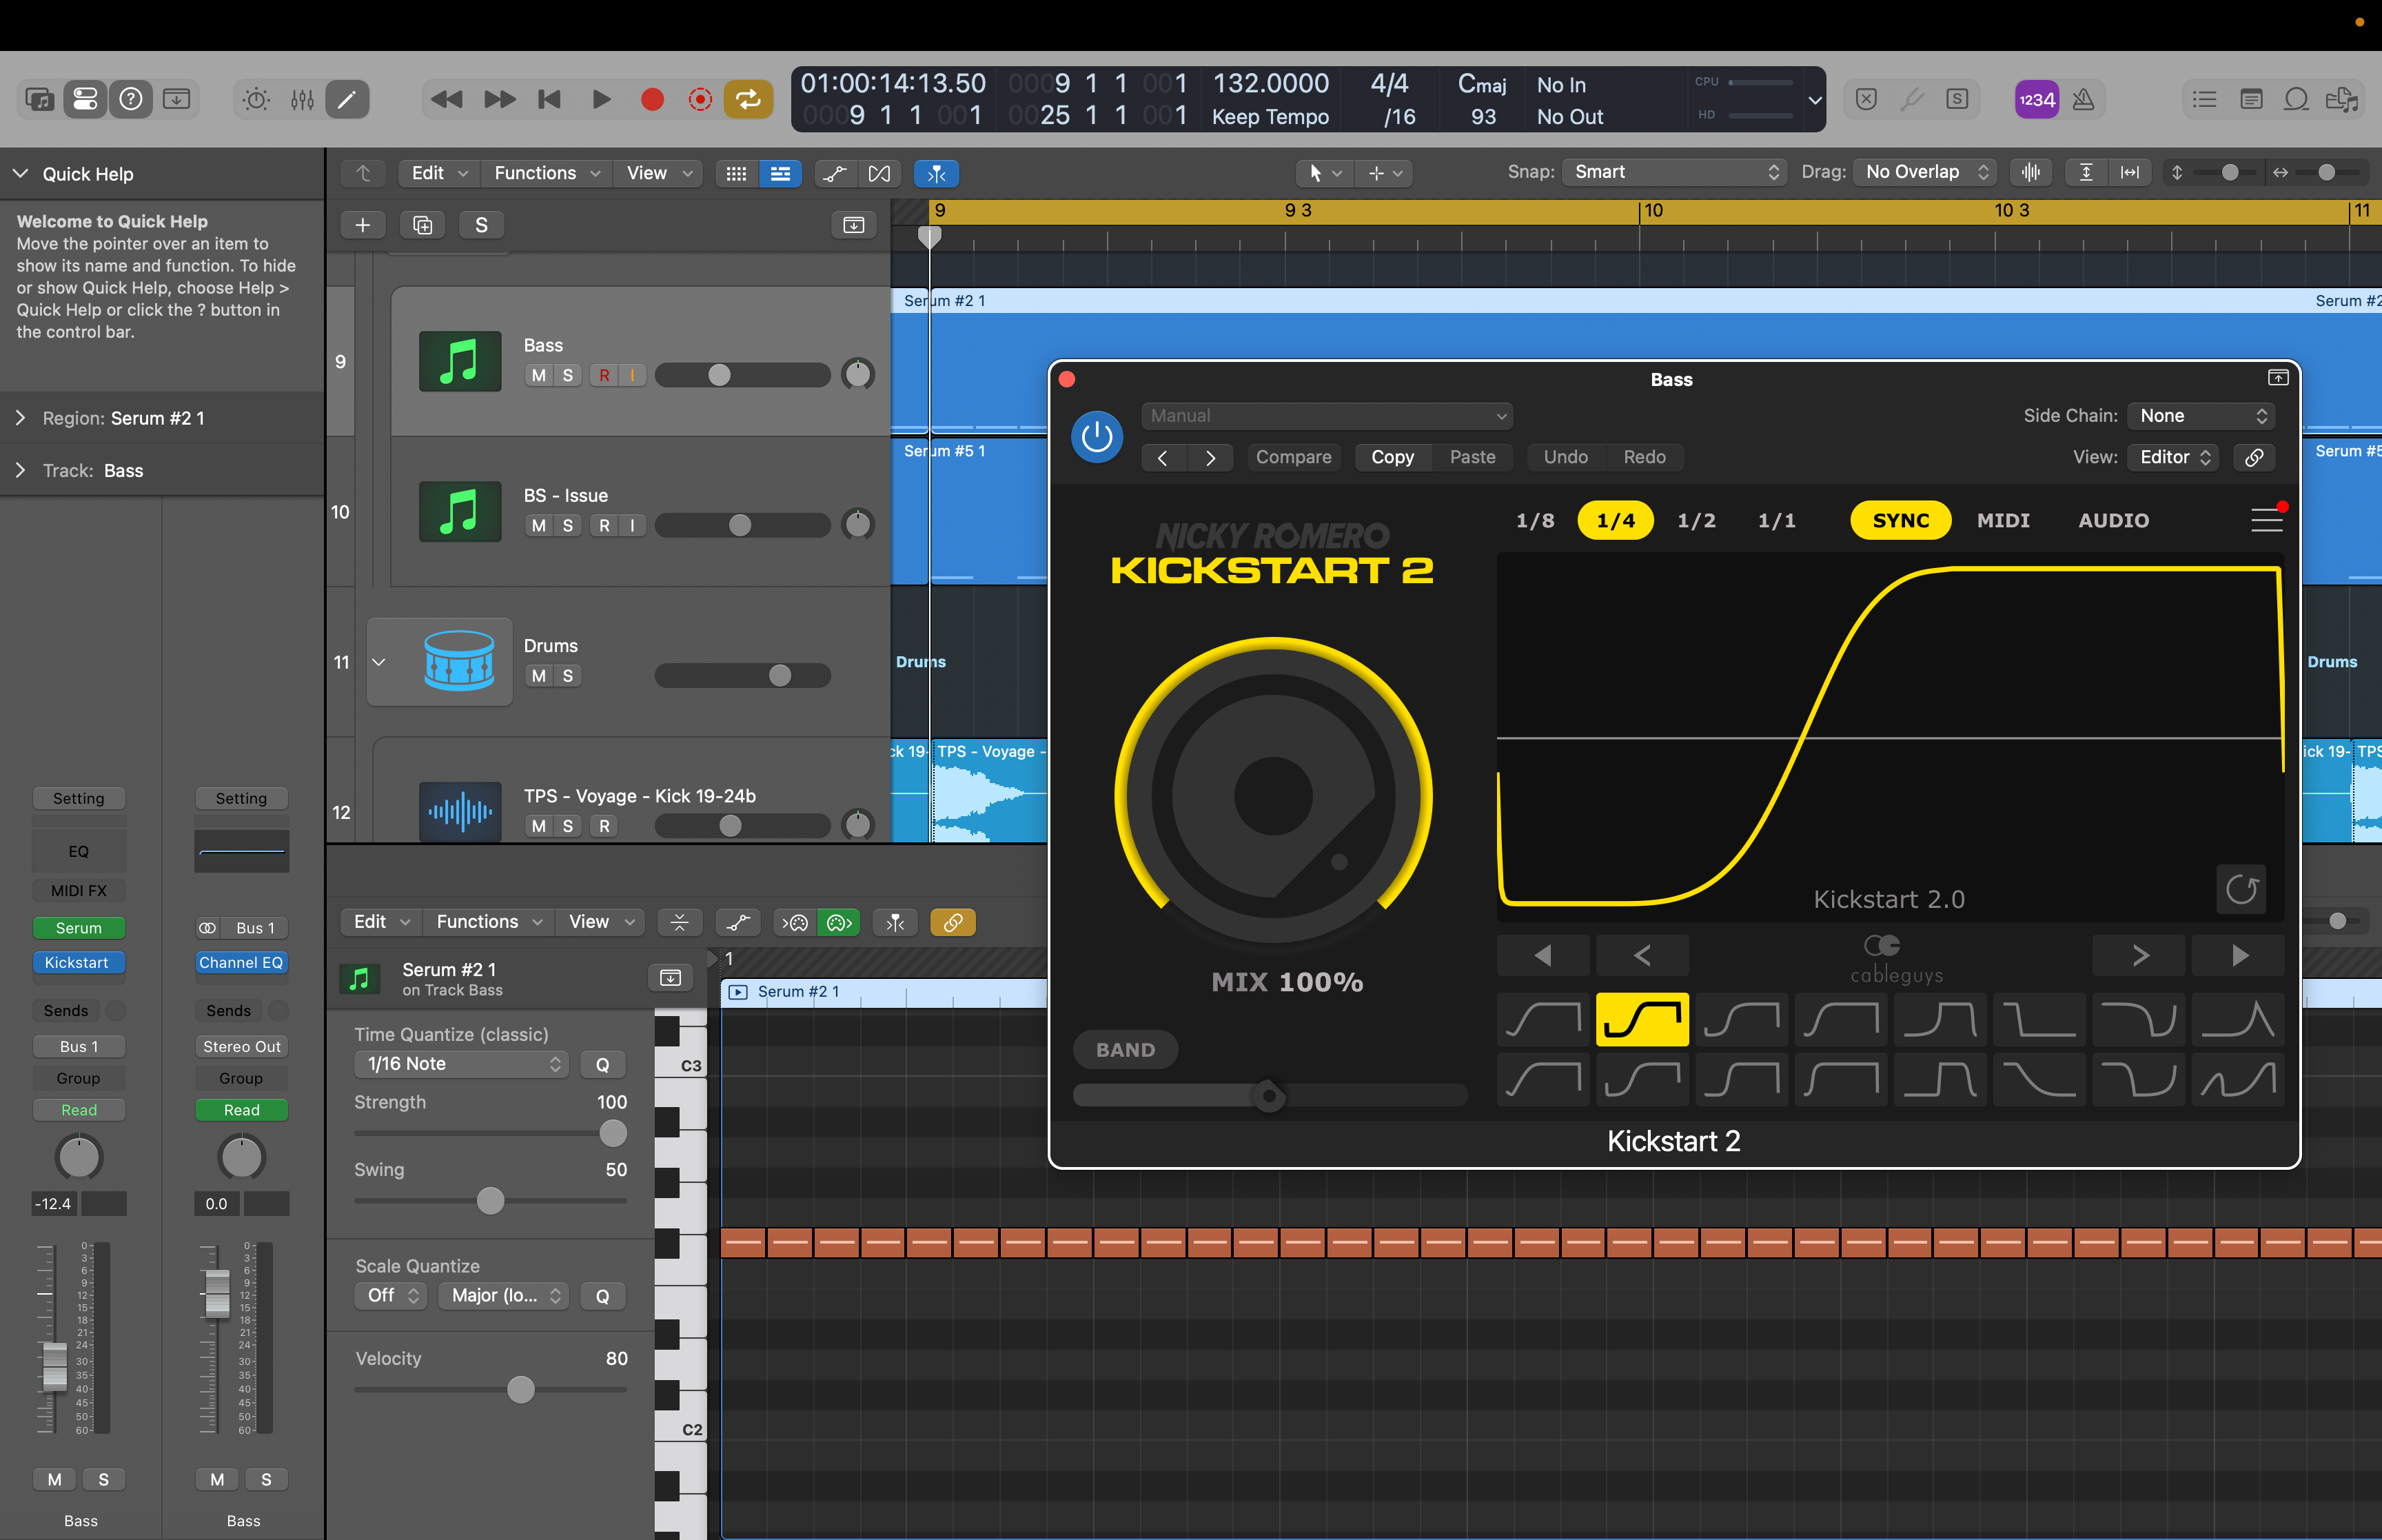Select the 1/2 rate tab in Kickstart
2382x1540 pixels.
pos(1696,520)
